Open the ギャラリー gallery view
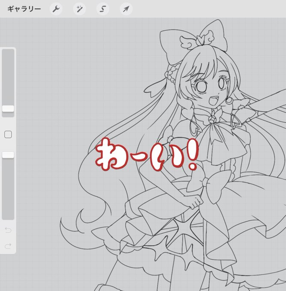The image size is (286, 291). 24,9
